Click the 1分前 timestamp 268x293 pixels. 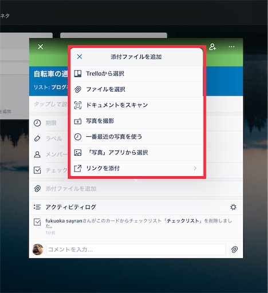pos(50,233)
